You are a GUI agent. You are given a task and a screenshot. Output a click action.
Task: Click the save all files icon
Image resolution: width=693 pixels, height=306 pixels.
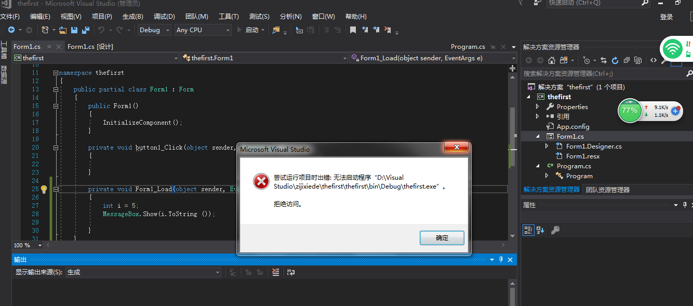[85, 30]
